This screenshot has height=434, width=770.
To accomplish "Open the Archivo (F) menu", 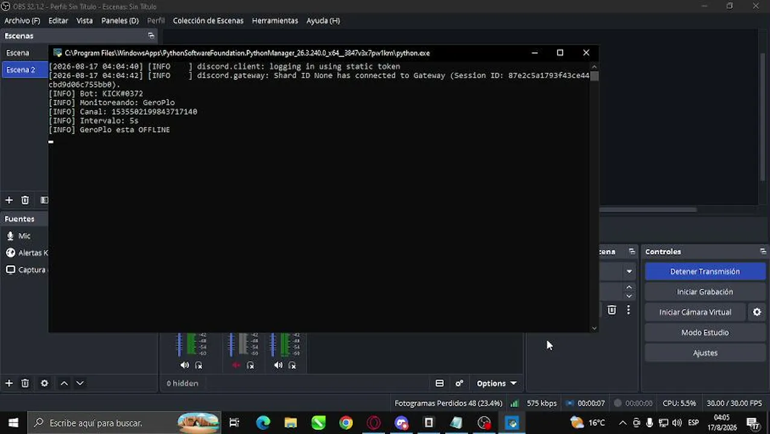I will click(x=22, y=20).
